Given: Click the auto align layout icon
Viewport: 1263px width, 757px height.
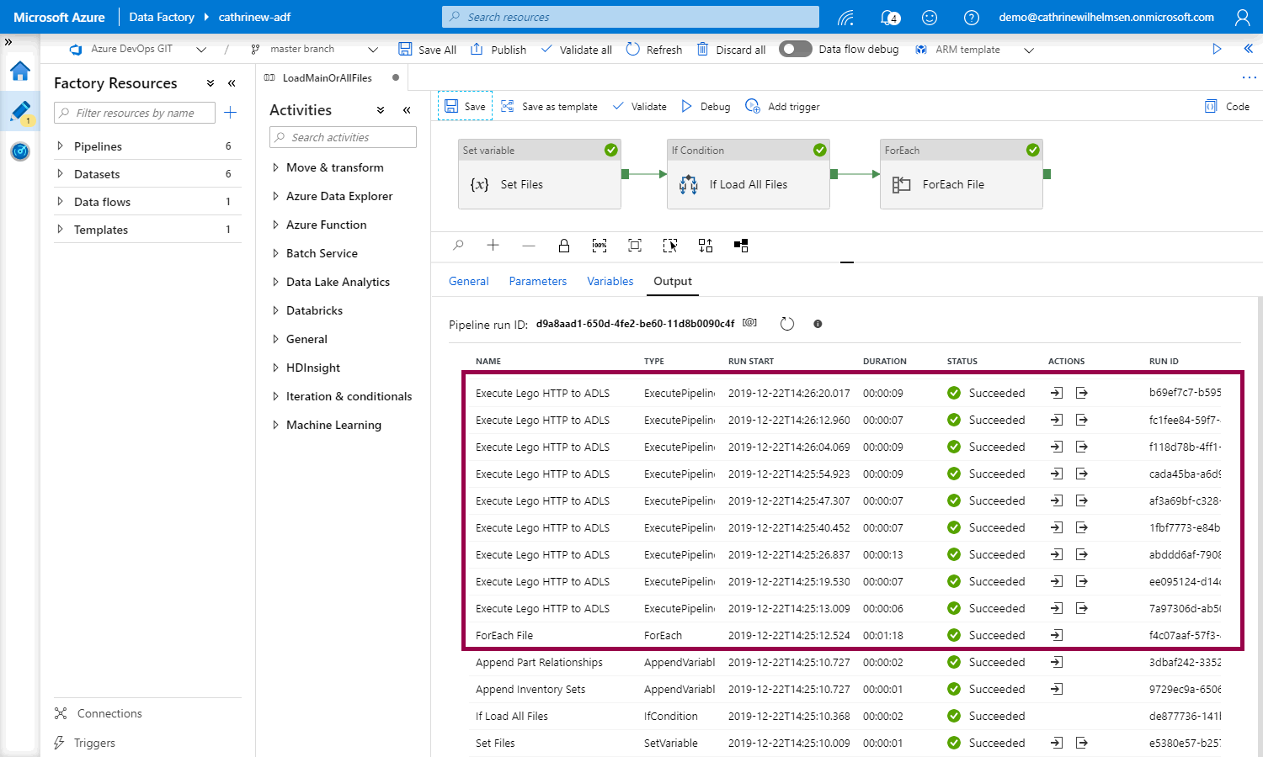Looking at the screenshot, I should click(706, 246).
